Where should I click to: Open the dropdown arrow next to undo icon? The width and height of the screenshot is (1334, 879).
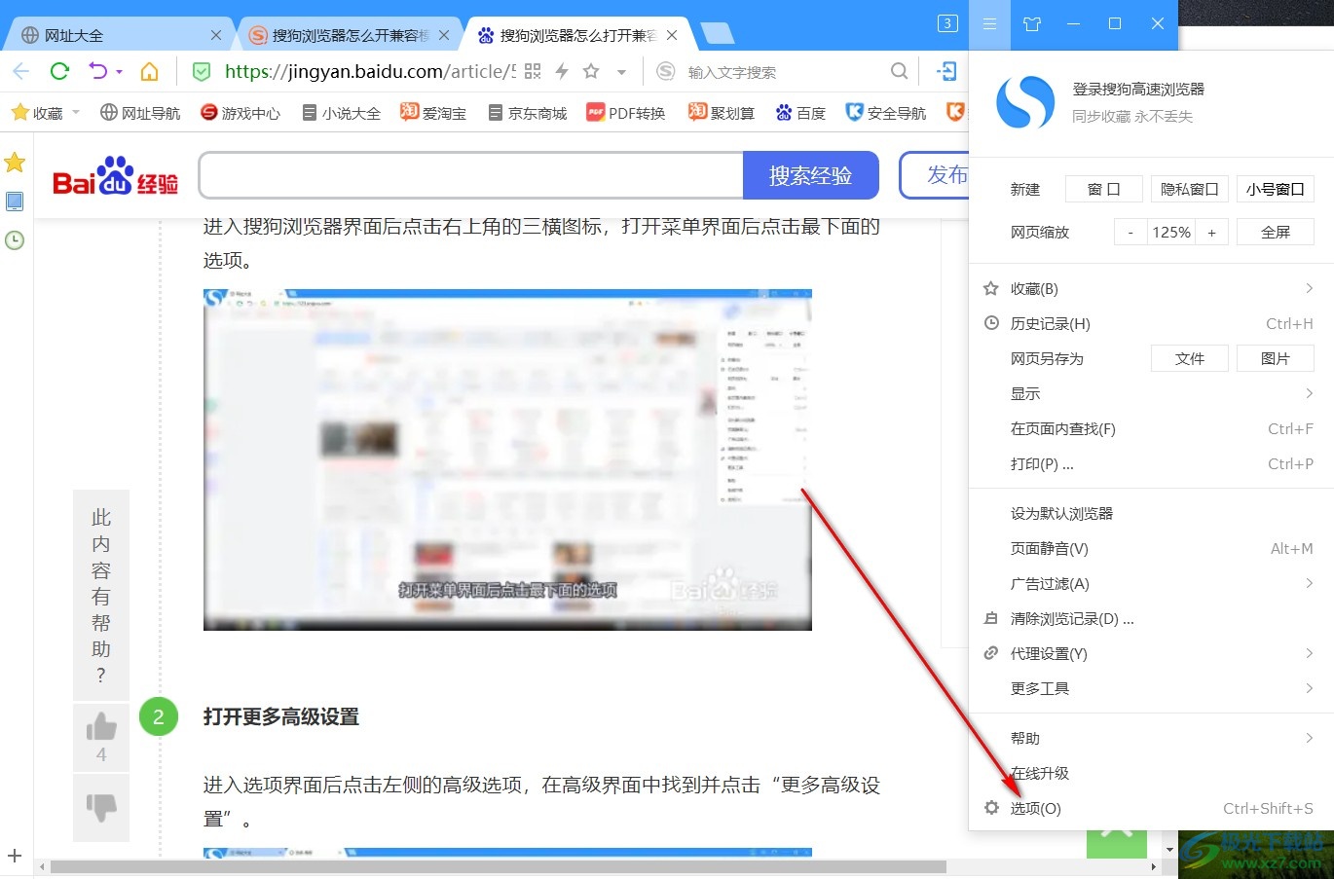point(119,72)
